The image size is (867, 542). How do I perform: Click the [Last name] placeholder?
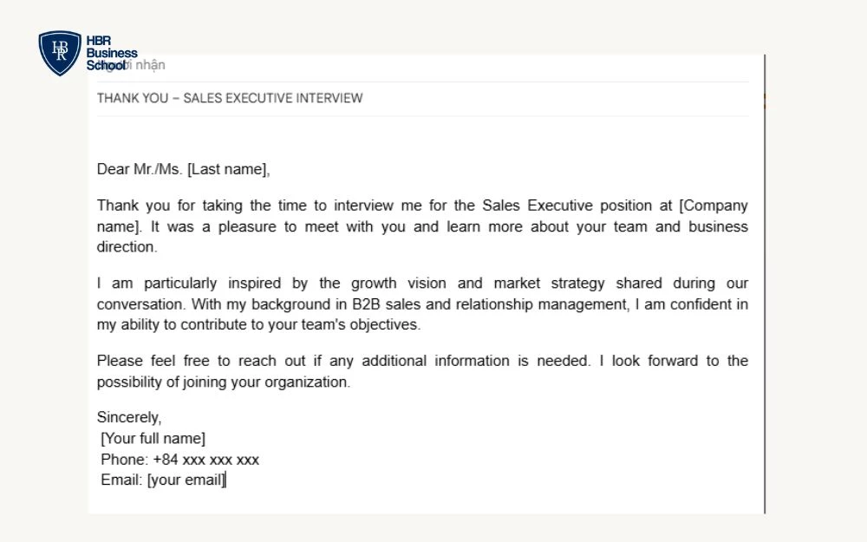[228, 169]
